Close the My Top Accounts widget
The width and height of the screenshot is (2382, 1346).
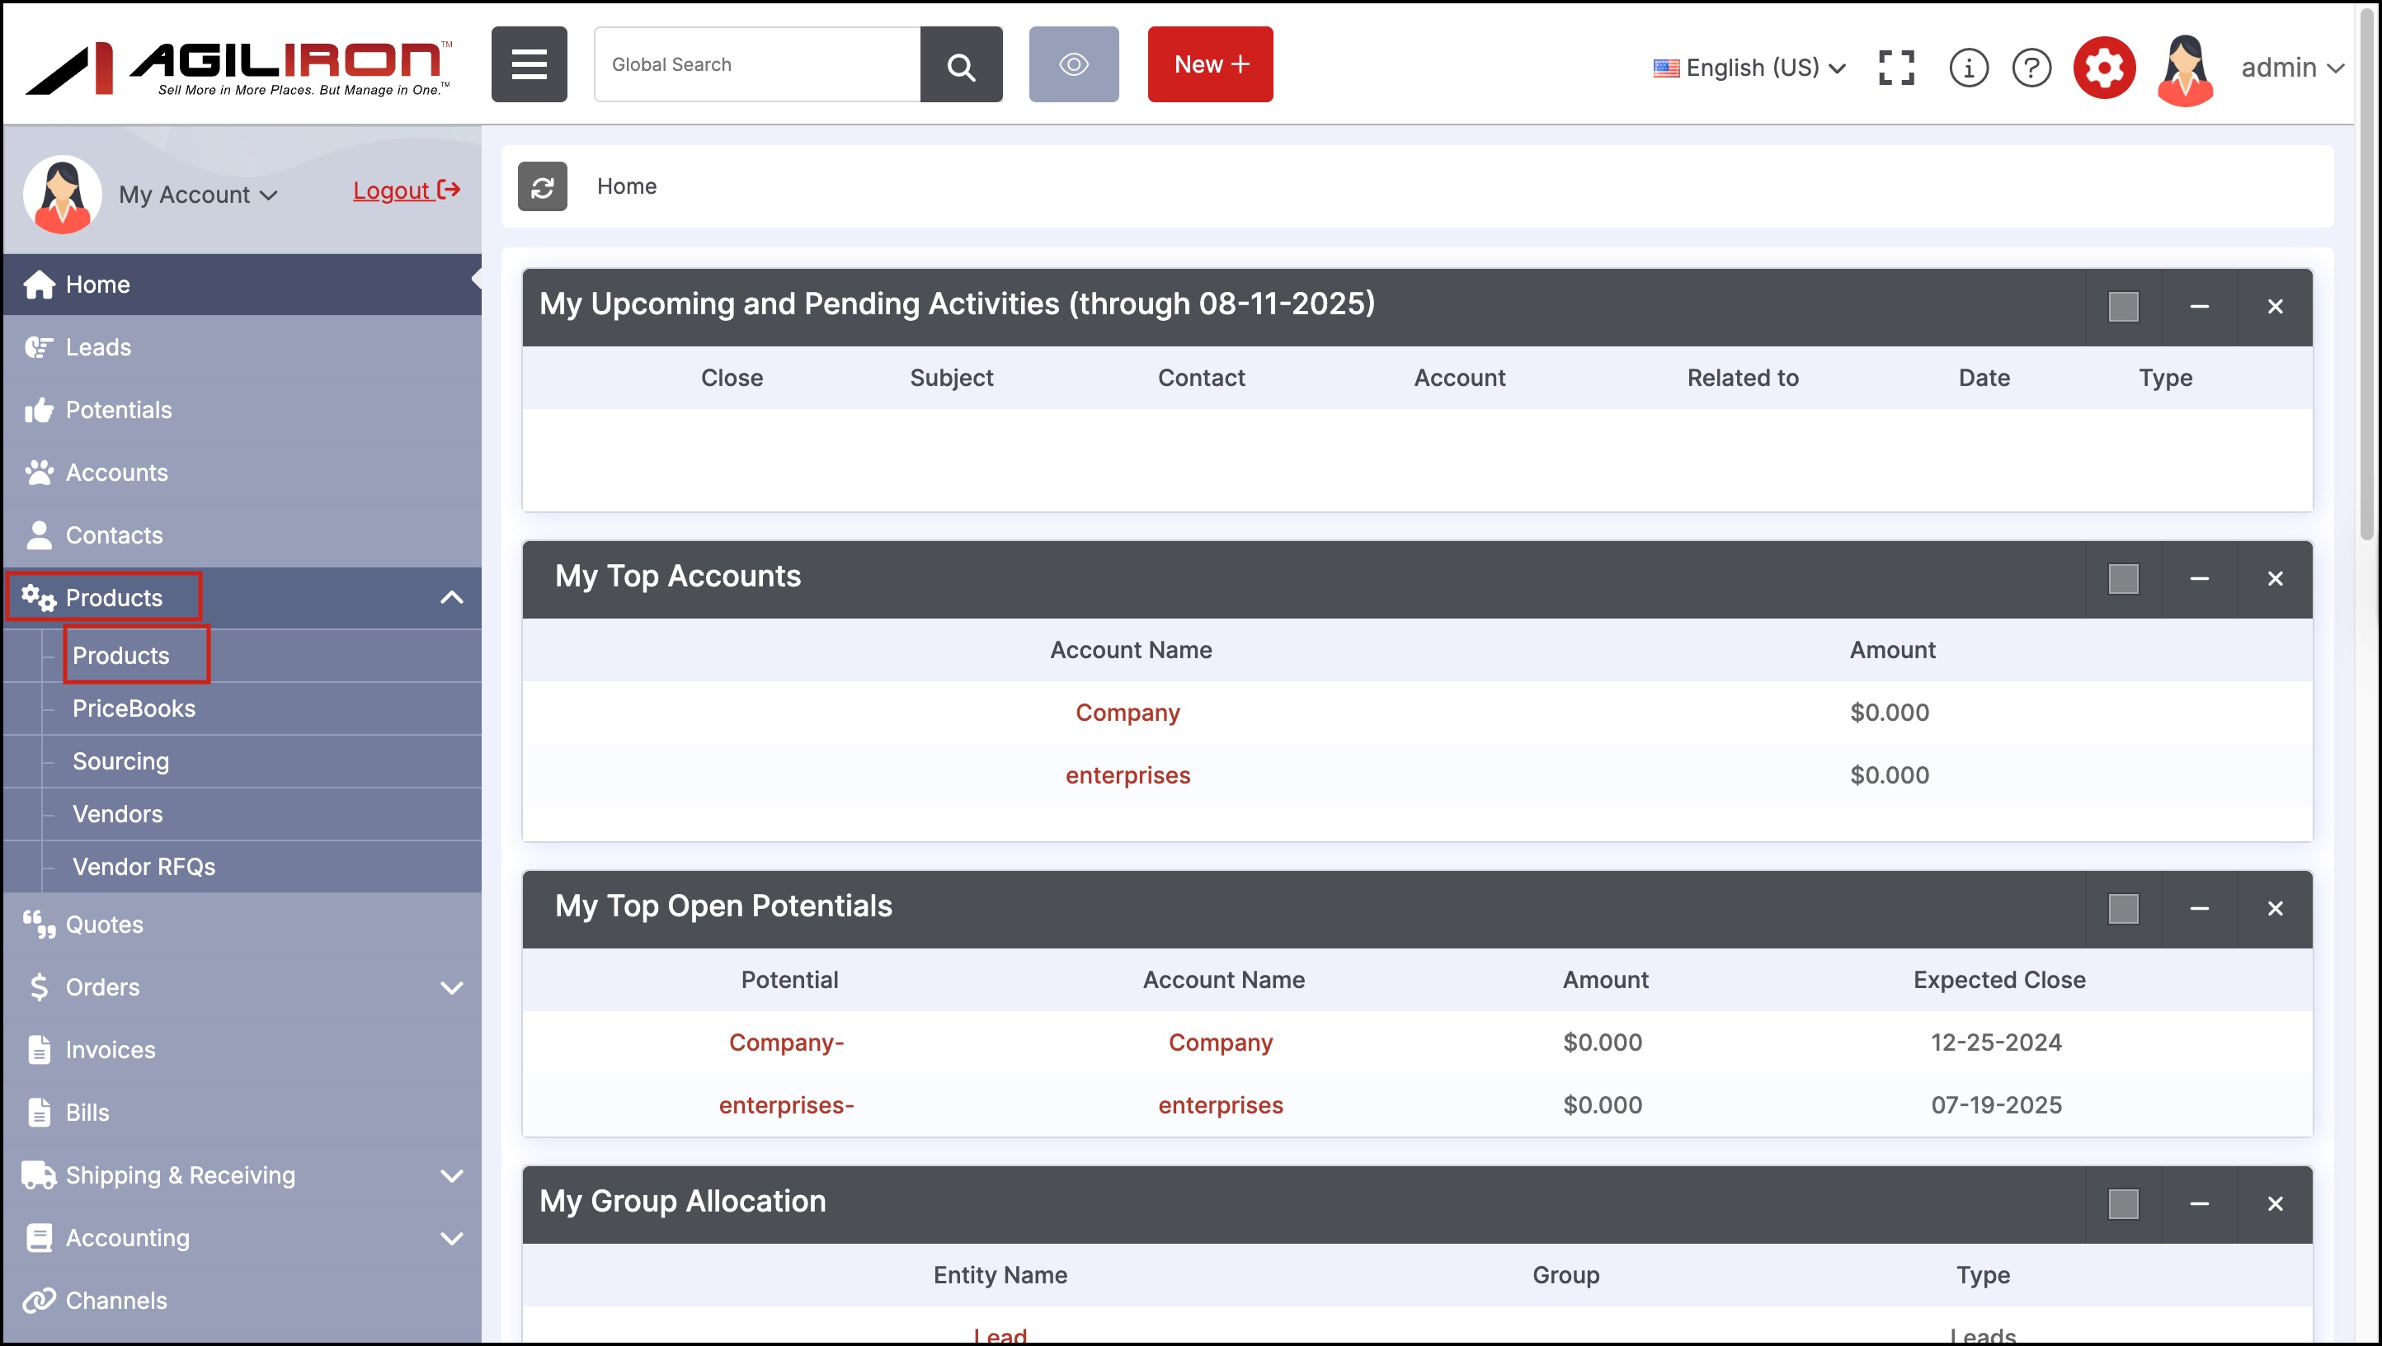coord(2275,580)
